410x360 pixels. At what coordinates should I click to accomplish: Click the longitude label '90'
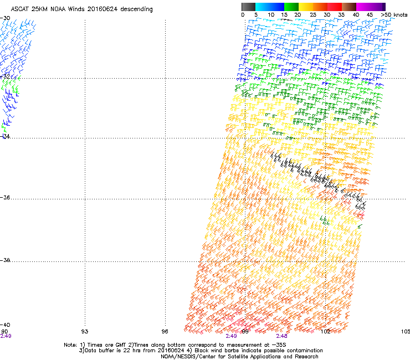click(x=4, y=331)
